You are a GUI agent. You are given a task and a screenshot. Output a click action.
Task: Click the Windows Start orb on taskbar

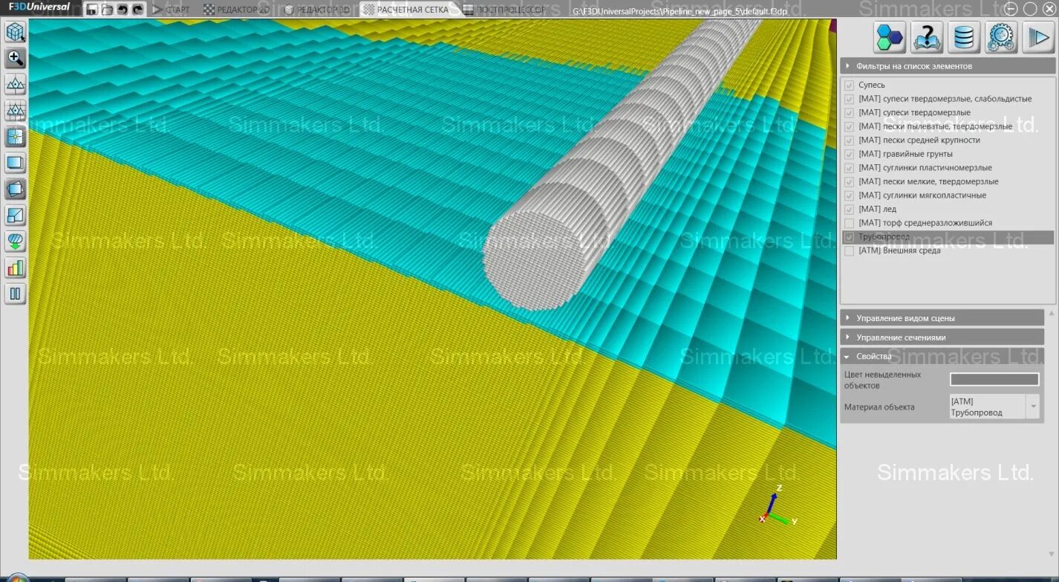tap(16, 578)
